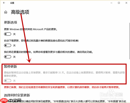
Task: Click the 自动下载更新 description text
Action: [x=41, y=41]
